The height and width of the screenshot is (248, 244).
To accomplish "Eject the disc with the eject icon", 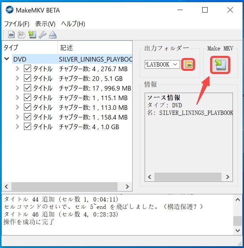I will tap(53, 34).
